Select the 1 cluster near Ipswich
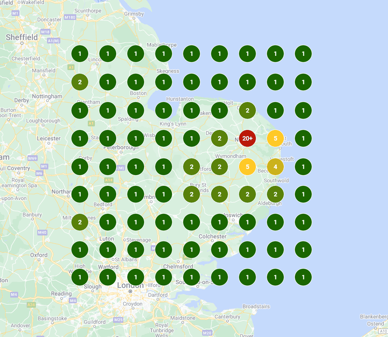The width and height of the screenshot is (388, 337). pos(219,222)
